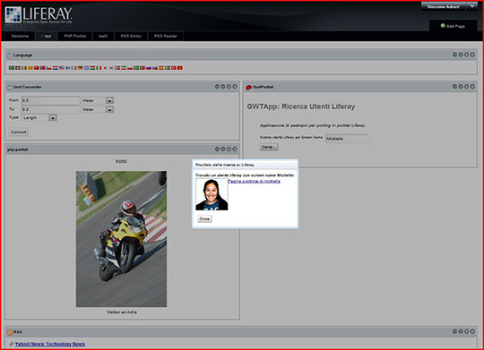
Task: Select the United States flag language
Action: 61,68
